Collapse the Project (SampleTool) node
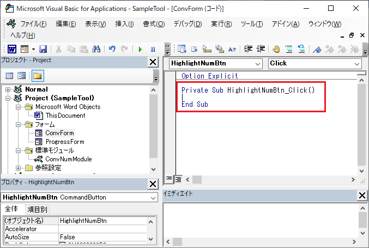This screenshot has height=248, width=369. [x=8, y=98]
